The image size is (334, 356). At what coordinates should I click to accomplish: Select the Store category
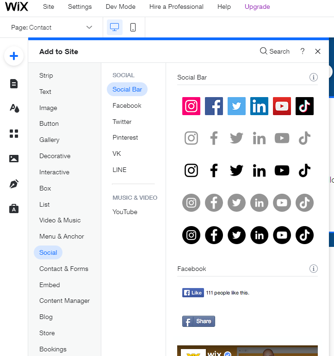tap(47, 333)
